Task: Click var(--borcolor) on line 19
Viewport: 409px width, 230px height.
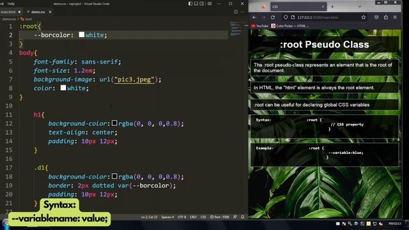Action: pyautogui.click(x=147, y=185)
